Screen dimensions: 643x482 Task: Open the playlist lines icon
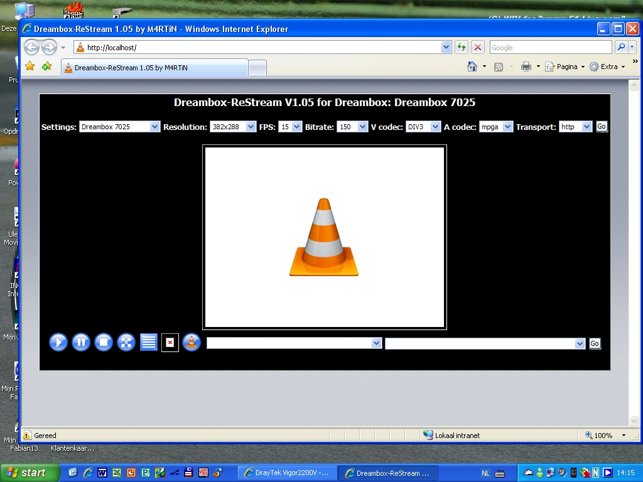[x=148, y=342]
